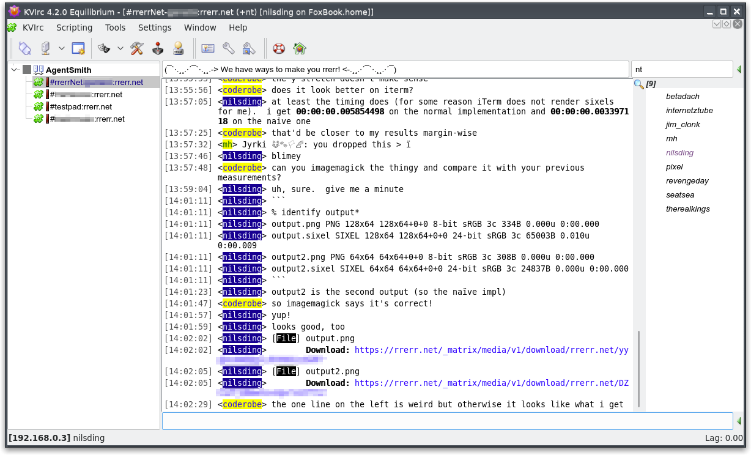The image size is (751, 455).
Task: Open dropdown arrow beside the masks icon
Action: tap(120, 48)
